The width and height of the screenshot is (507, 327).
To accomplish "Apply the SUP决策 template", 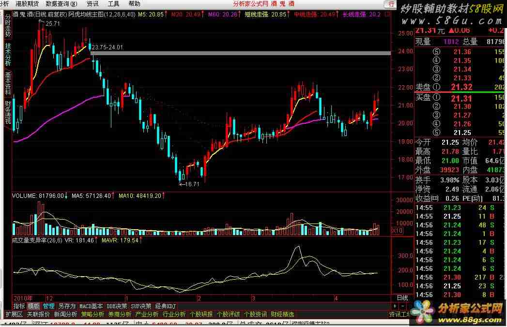I will tap(141, 306).
